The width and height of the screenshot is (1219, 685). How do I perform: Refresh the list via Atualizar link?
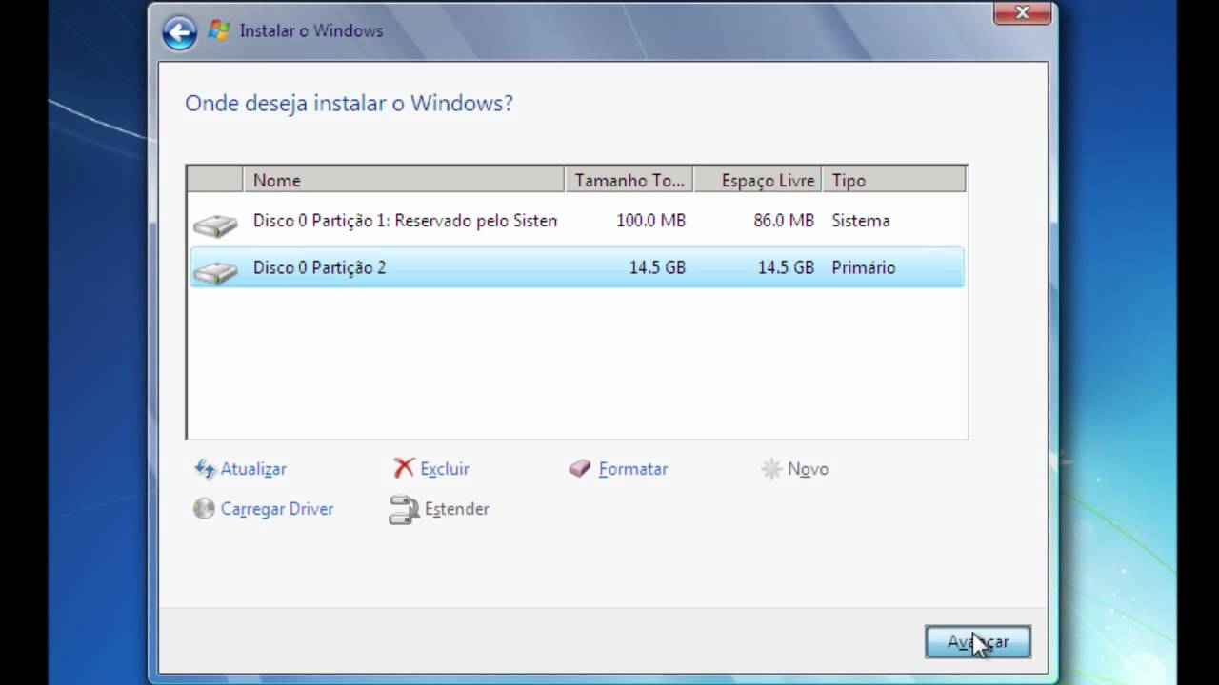coord(253,469)
